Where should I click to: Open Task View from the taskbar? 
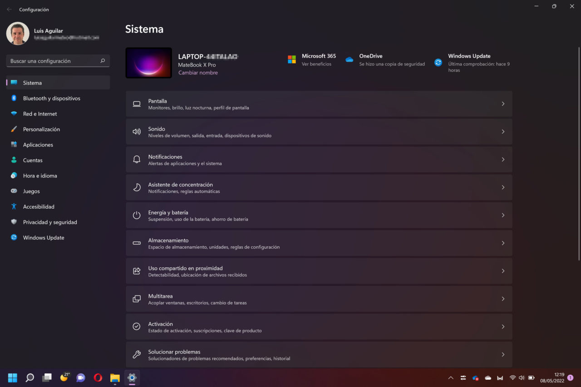[x=47, y=377]
